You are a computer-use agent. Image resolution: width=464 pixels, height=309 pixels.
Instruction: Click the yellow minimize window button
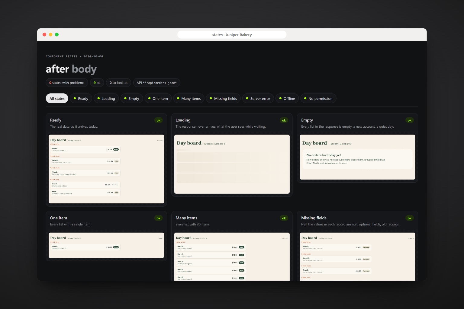click(50, 35)
